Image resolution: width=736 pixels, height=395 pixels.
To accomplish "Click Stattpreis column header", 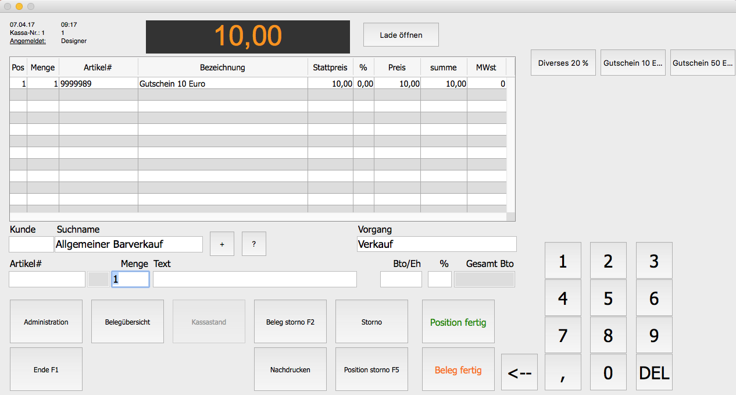I will tap(330, 67).
